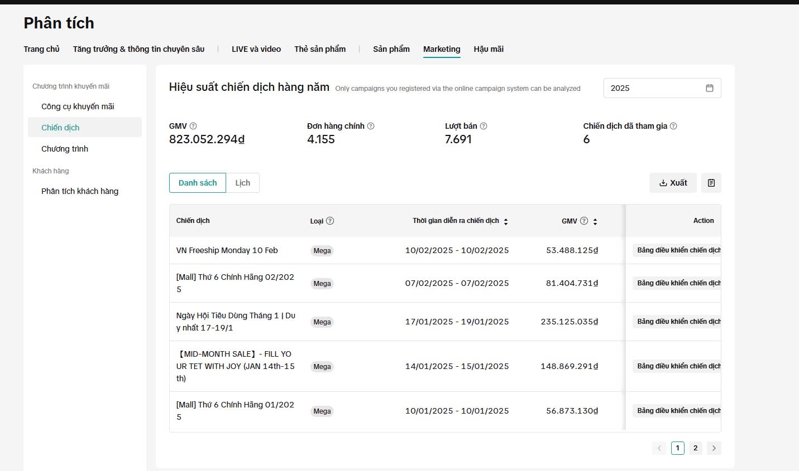This screenshot has width=799, height=471.
Task: Sort the table by GMV column
Action: point(595,221)
